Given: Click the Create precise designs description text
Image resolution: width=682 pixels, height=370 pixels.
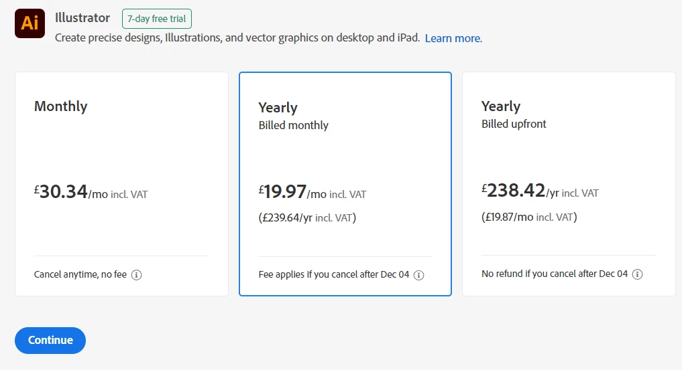Looking at the screenshot, I should (x=237, y=37).
